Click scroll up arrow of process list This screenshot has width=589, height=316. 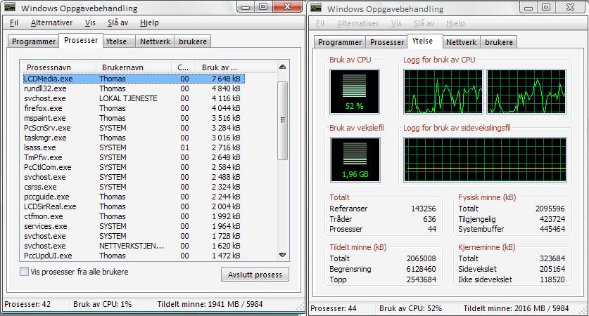282,67
